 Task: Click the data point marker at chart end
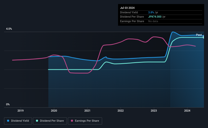pos(204,37)
